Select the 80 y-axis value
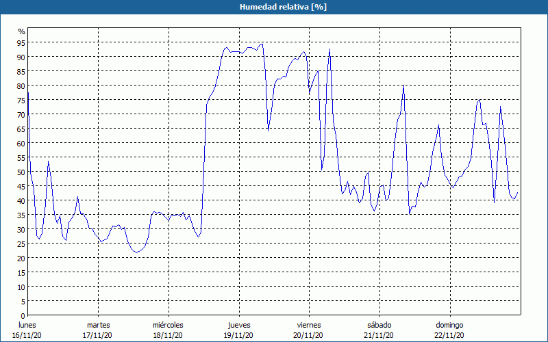 pos(21,86)
